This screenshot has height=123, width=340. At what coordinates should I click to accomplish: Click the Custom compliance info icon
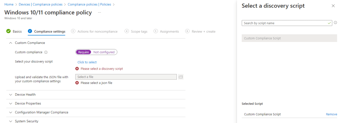click(x=46, y=52)
